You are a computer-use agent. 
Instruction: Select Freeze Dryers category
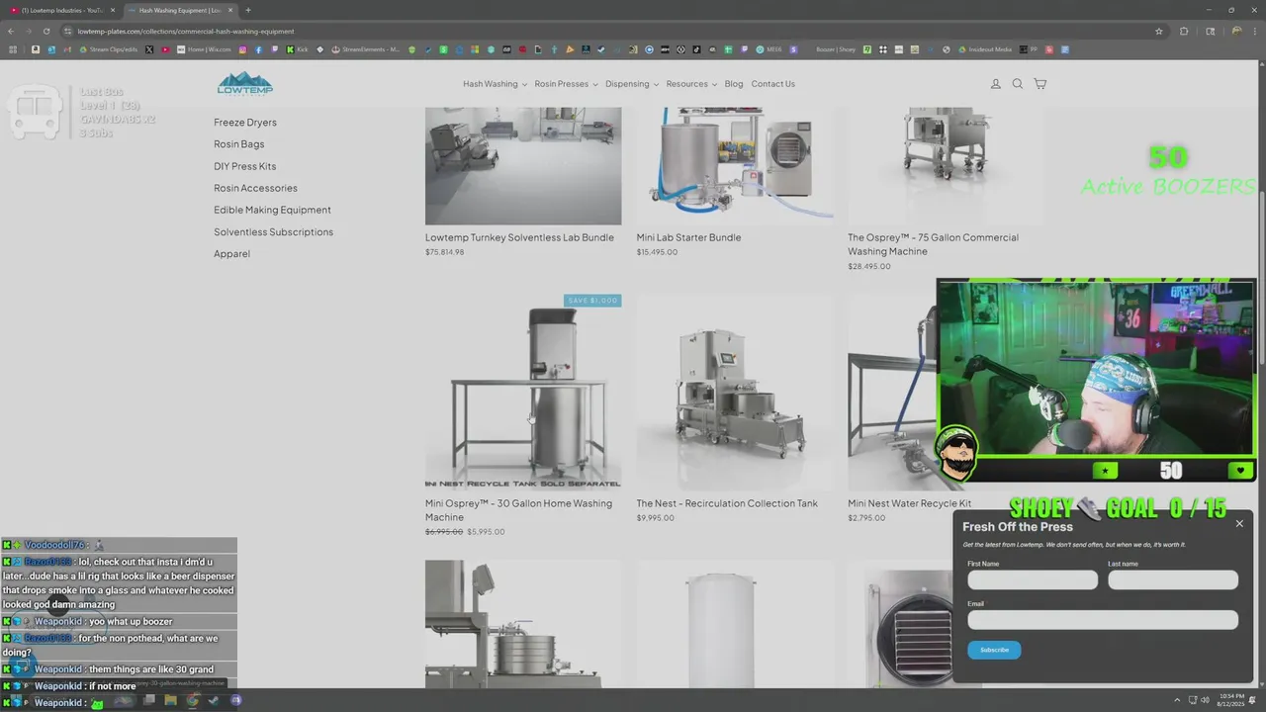click(245, 123)
